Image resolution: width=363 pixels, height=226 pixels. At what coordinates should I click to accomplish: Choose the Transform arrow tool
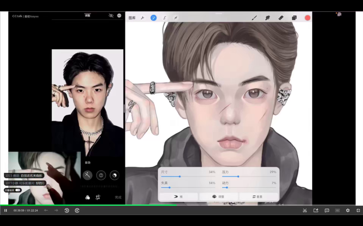pyautogui.click(x=175, y=18)
